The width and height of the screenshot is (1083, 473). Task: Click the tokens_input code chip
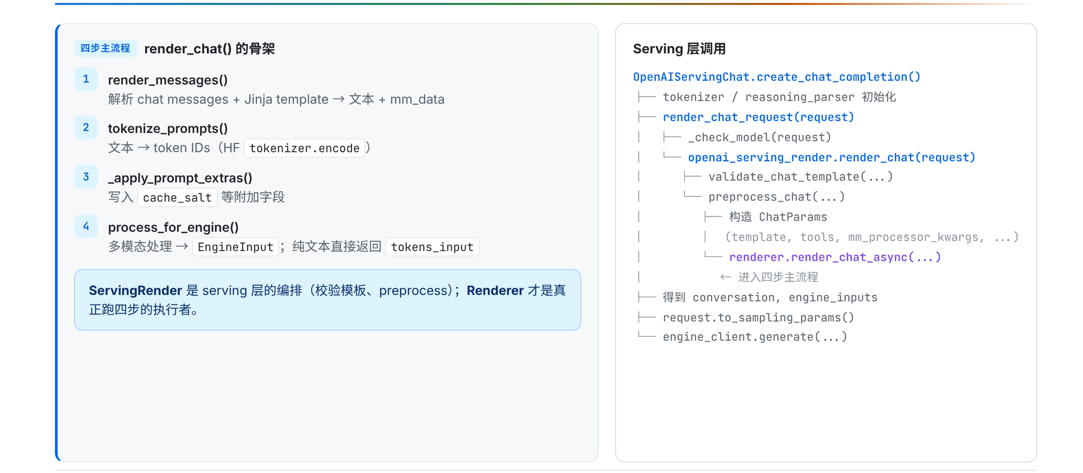432,247
